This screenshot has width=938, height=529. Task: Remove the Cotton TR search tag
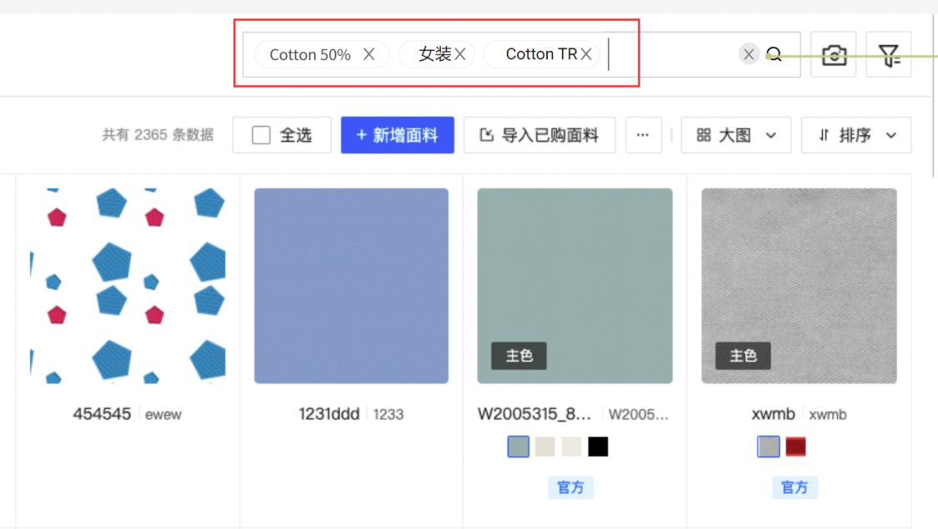click(x=586, y=54)
